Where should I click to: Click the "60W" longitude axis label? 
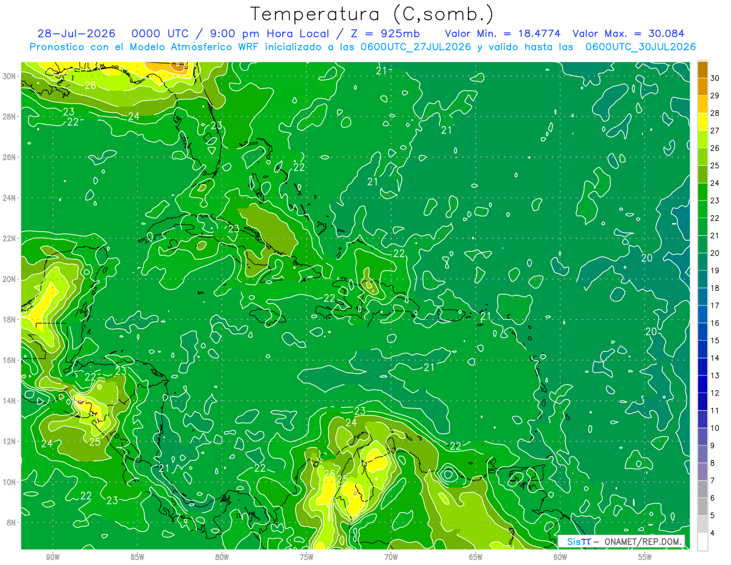pyautogui.click(x=560, y=557)
